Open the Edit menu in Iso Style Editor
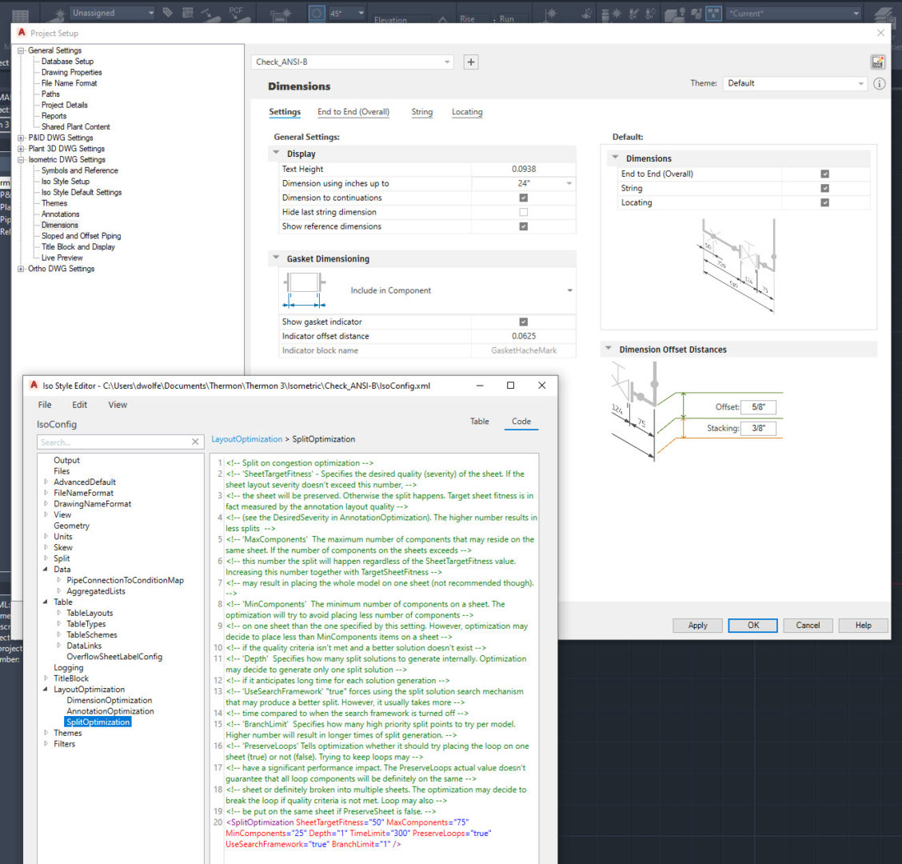 [80, 405]
